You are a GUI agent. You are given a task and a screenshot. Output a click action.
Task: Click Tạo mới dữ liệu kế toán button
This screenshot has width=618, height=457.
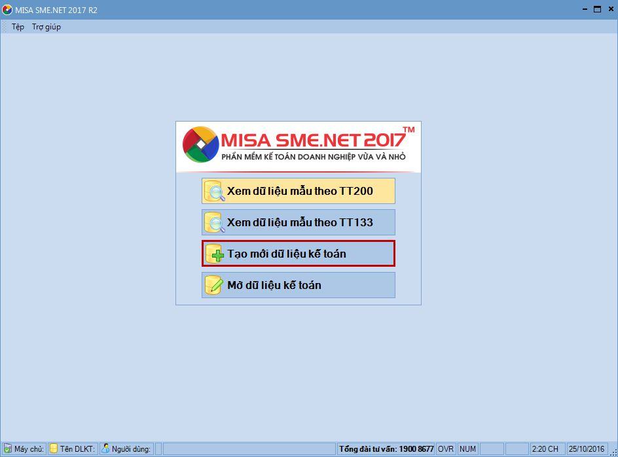pos(299,254)
